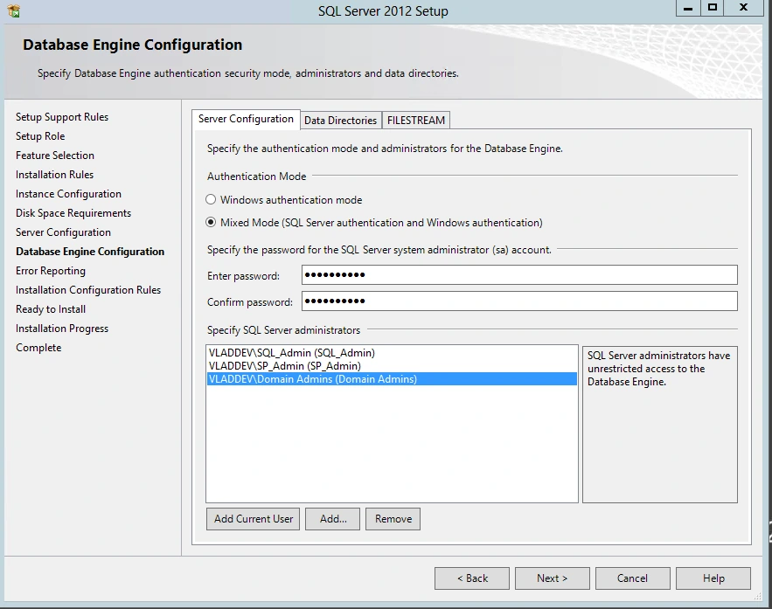The image size is (772, 609).
Task: Go to the previous step with Back
Action: (x=472, y=578)
